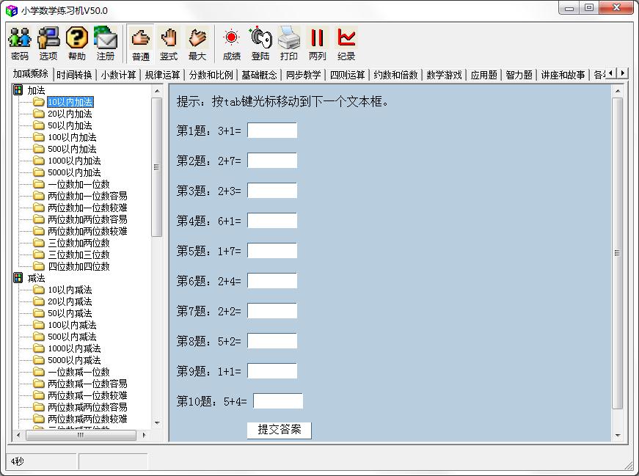Open the 注册 registration envelope icon
This screenshot has height=476, width=639.
tap(106, 43)
